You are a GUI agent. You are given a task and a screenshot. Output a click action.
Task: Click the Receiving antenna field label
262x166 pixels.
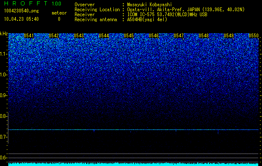[x=96, y=20]
